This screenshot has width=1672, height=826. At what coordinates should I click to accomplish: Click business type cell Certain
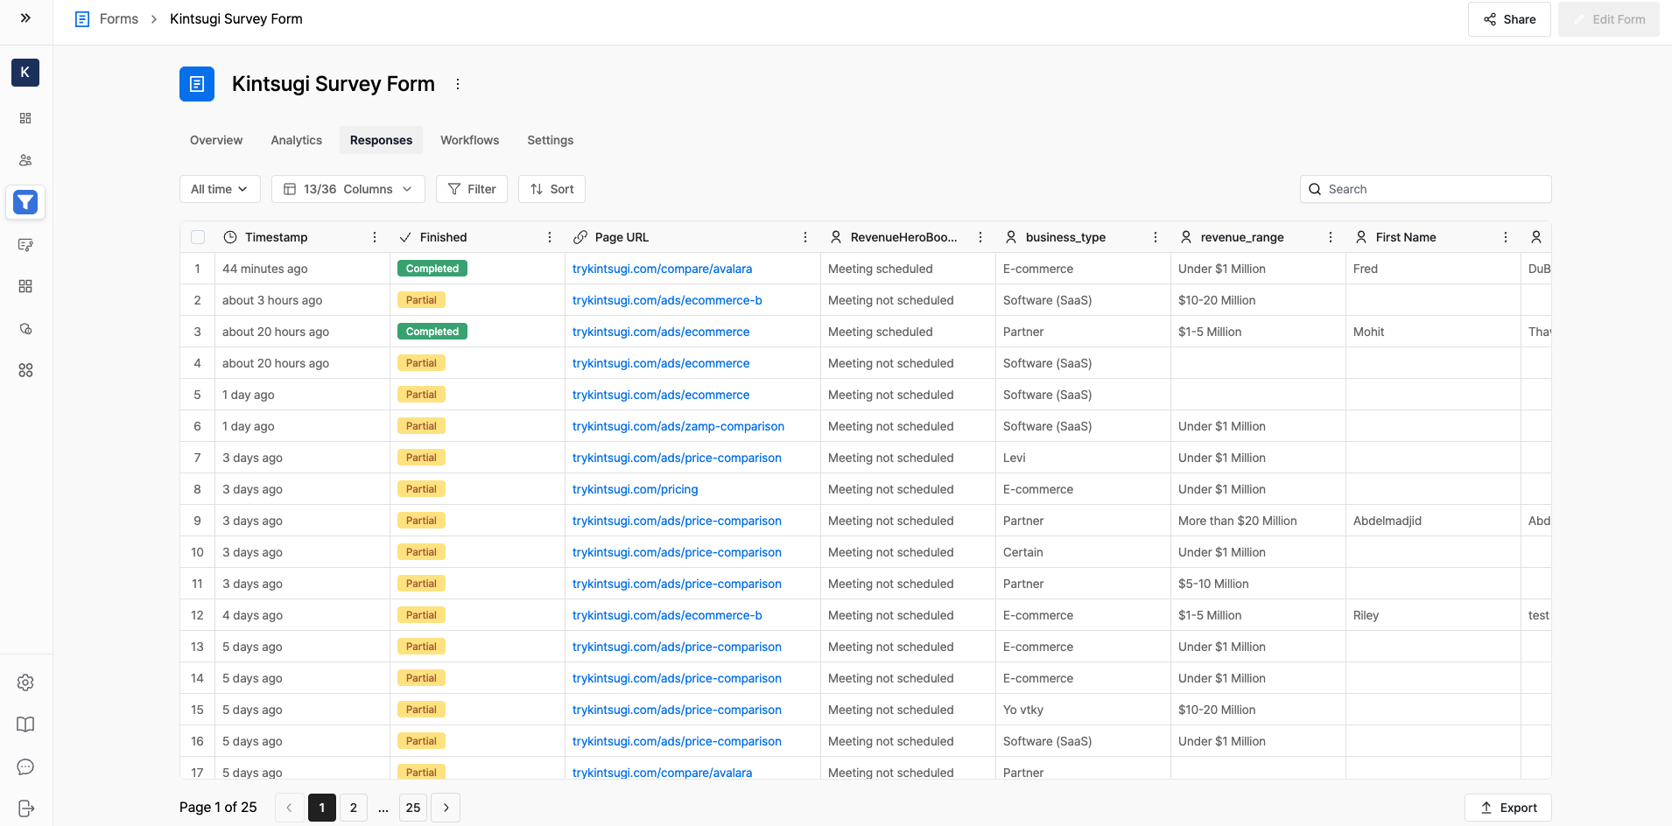[x=1083, y=552]
